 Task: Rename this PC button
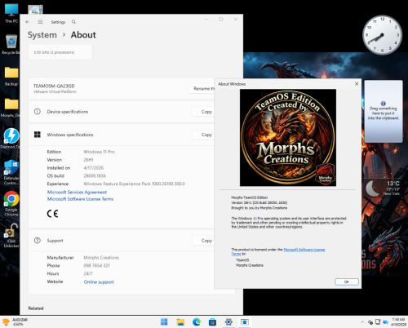pos(202,88)
